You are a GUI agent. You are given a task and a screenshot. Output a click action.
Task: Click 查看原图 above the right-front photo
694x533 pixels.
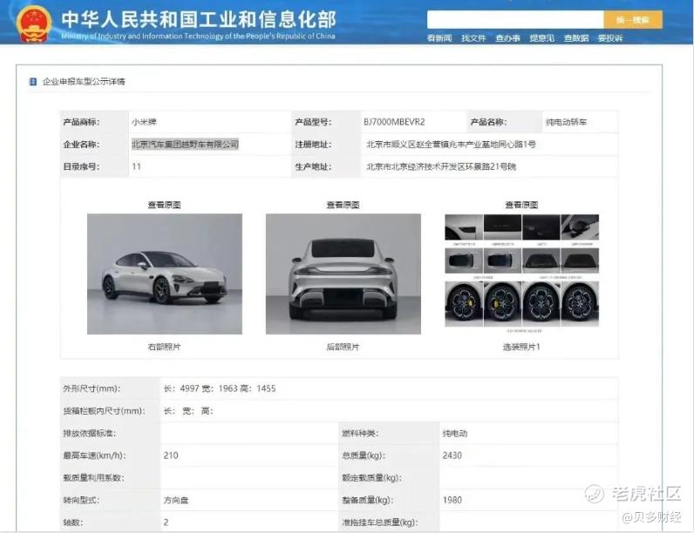[x=164, y=205]
